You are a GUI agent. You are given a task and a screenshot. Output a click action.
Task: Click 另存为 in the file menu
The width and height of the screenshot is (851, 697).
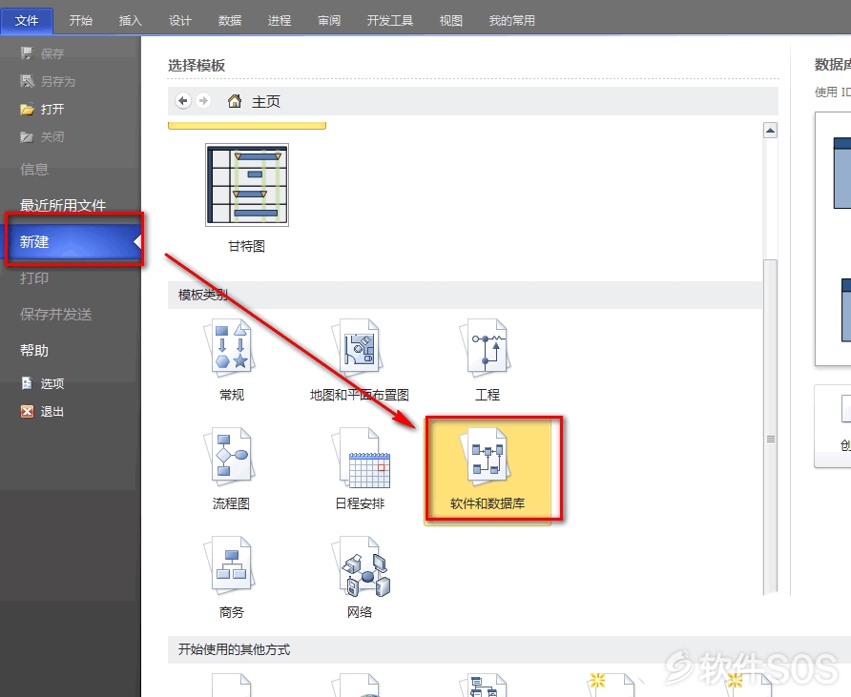point(48,81)
